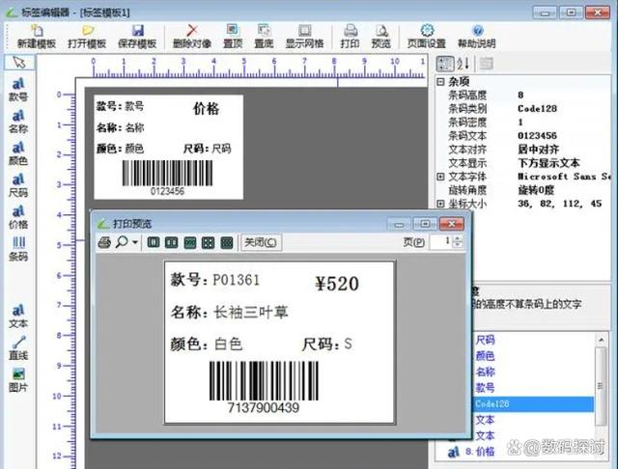Screen dimensions: 618x469
Task: Select the barcode on the label template
Action: coord(167,178)
